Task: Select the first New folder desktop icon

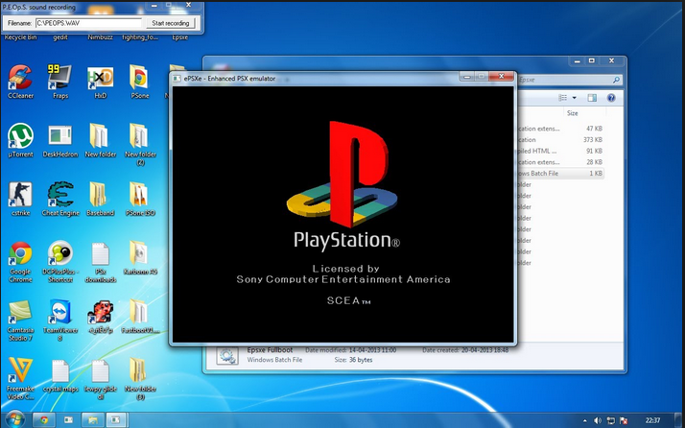Action: click(x=100, y=140)
